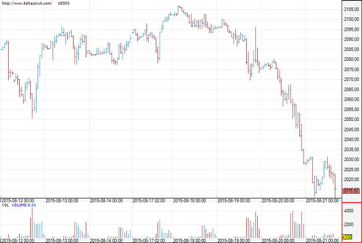Click the yellow x100 volume multiplier box

click(x=347, y=237)
